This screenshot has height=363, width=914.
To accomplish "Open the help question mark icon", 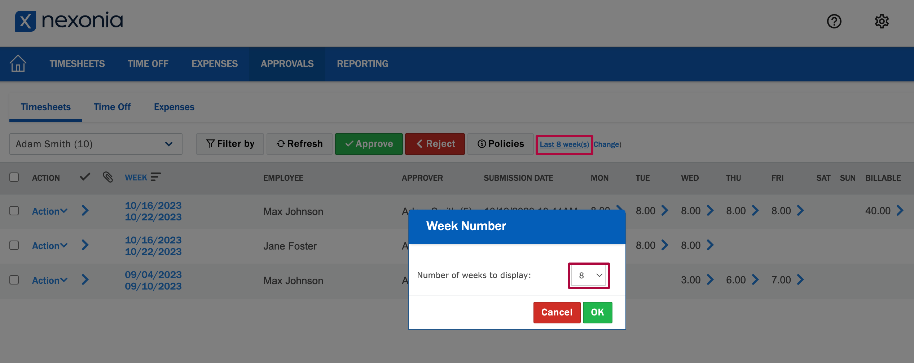I will coord(834,21).
